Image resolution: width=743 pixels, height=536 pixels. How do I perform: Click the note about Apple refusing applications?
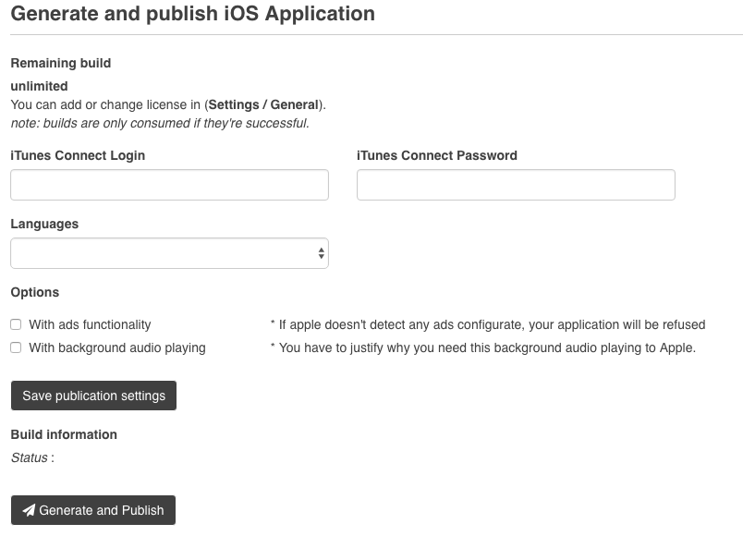click(487, 324)
